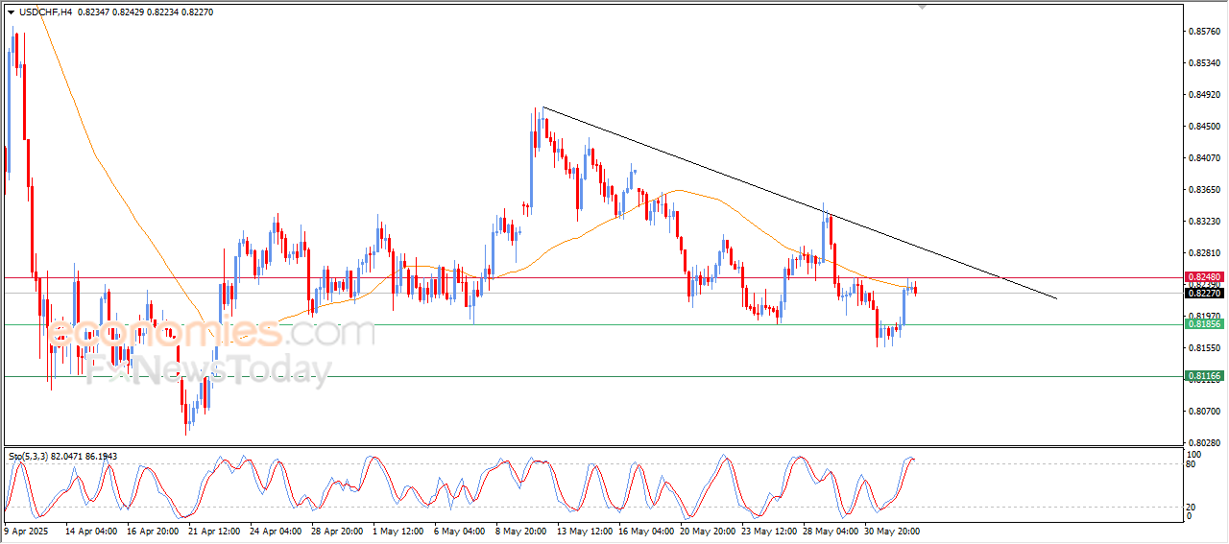Select the black descending trendline
The image size is (1229, 544).
tap(799, 202)
